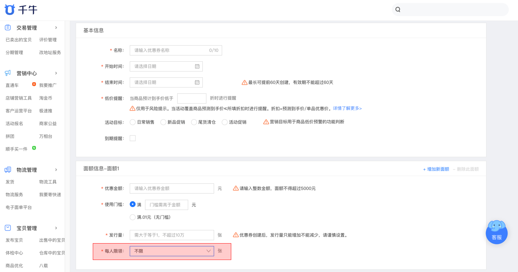Open 极速推 sidebar item

46,111
